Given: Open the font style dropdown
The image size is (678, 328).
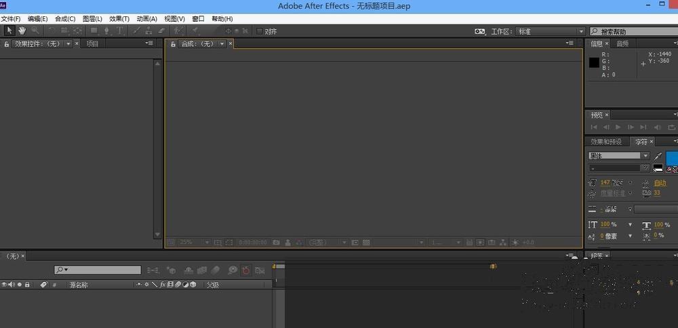Looking at the screenshot, I should tap(645, 167).
